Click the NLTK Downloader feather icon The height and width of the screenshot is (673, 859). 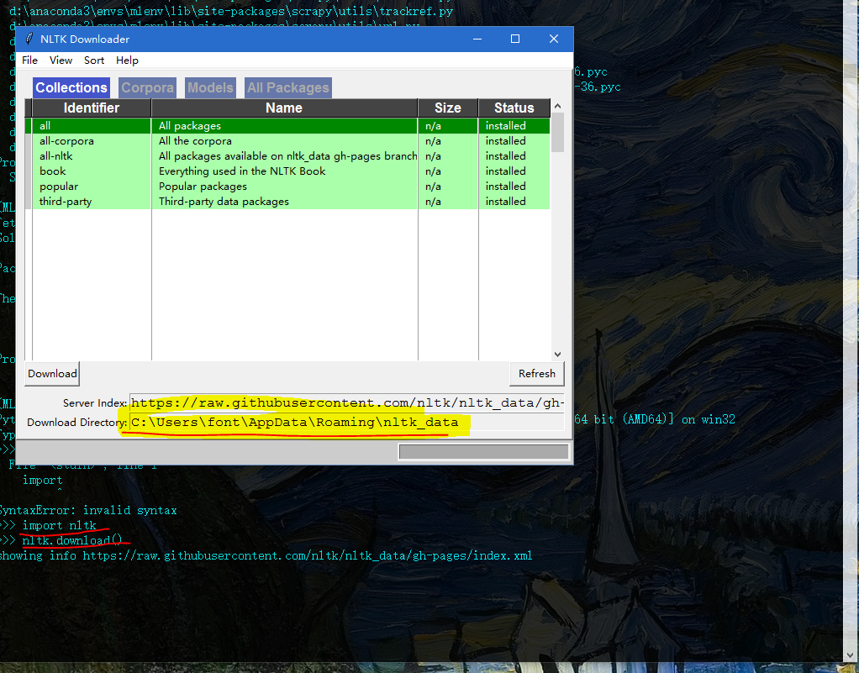coord(29,39)
